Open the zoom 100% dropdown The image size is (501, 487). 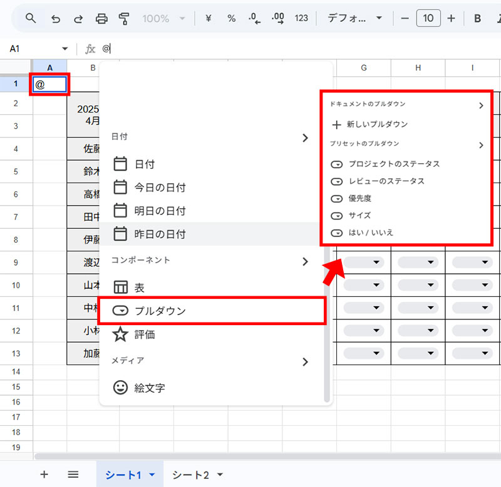(163, 19)
